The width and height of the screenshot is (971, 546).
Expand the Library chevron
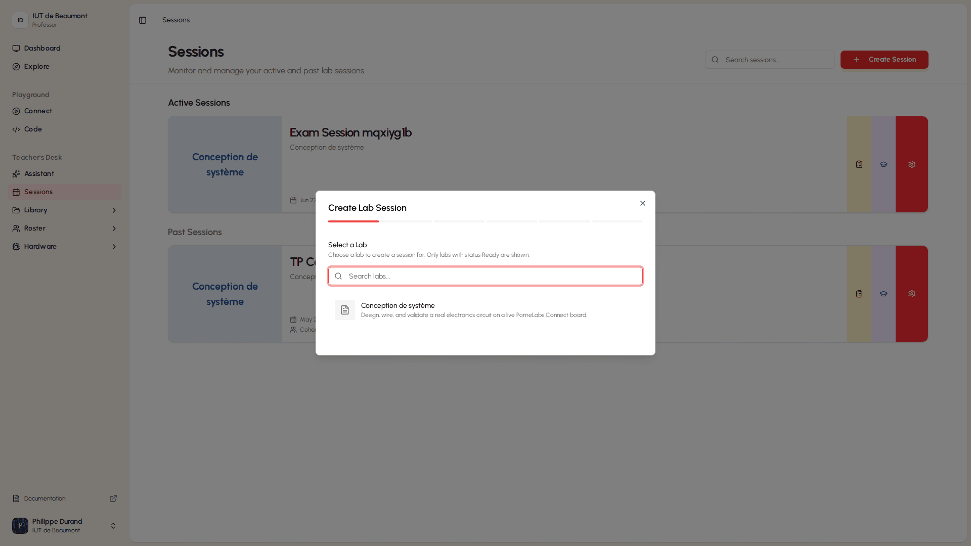tap(114, 210)
